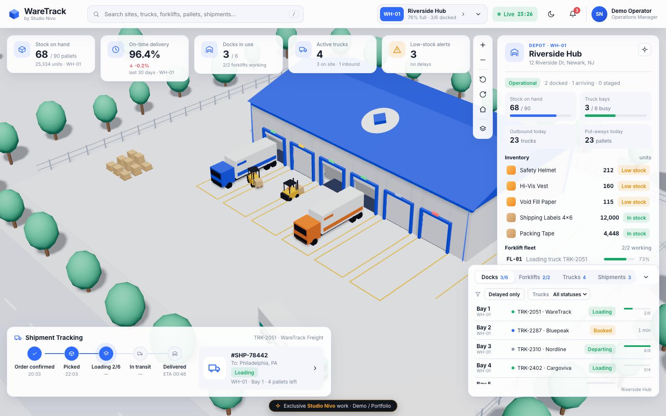Click the Low-stock alerts warning icon

[x=397, y=50]
